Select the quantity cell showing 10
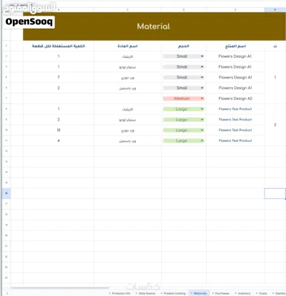The height and width of the screenshot is (296, 286). (59, 130)
